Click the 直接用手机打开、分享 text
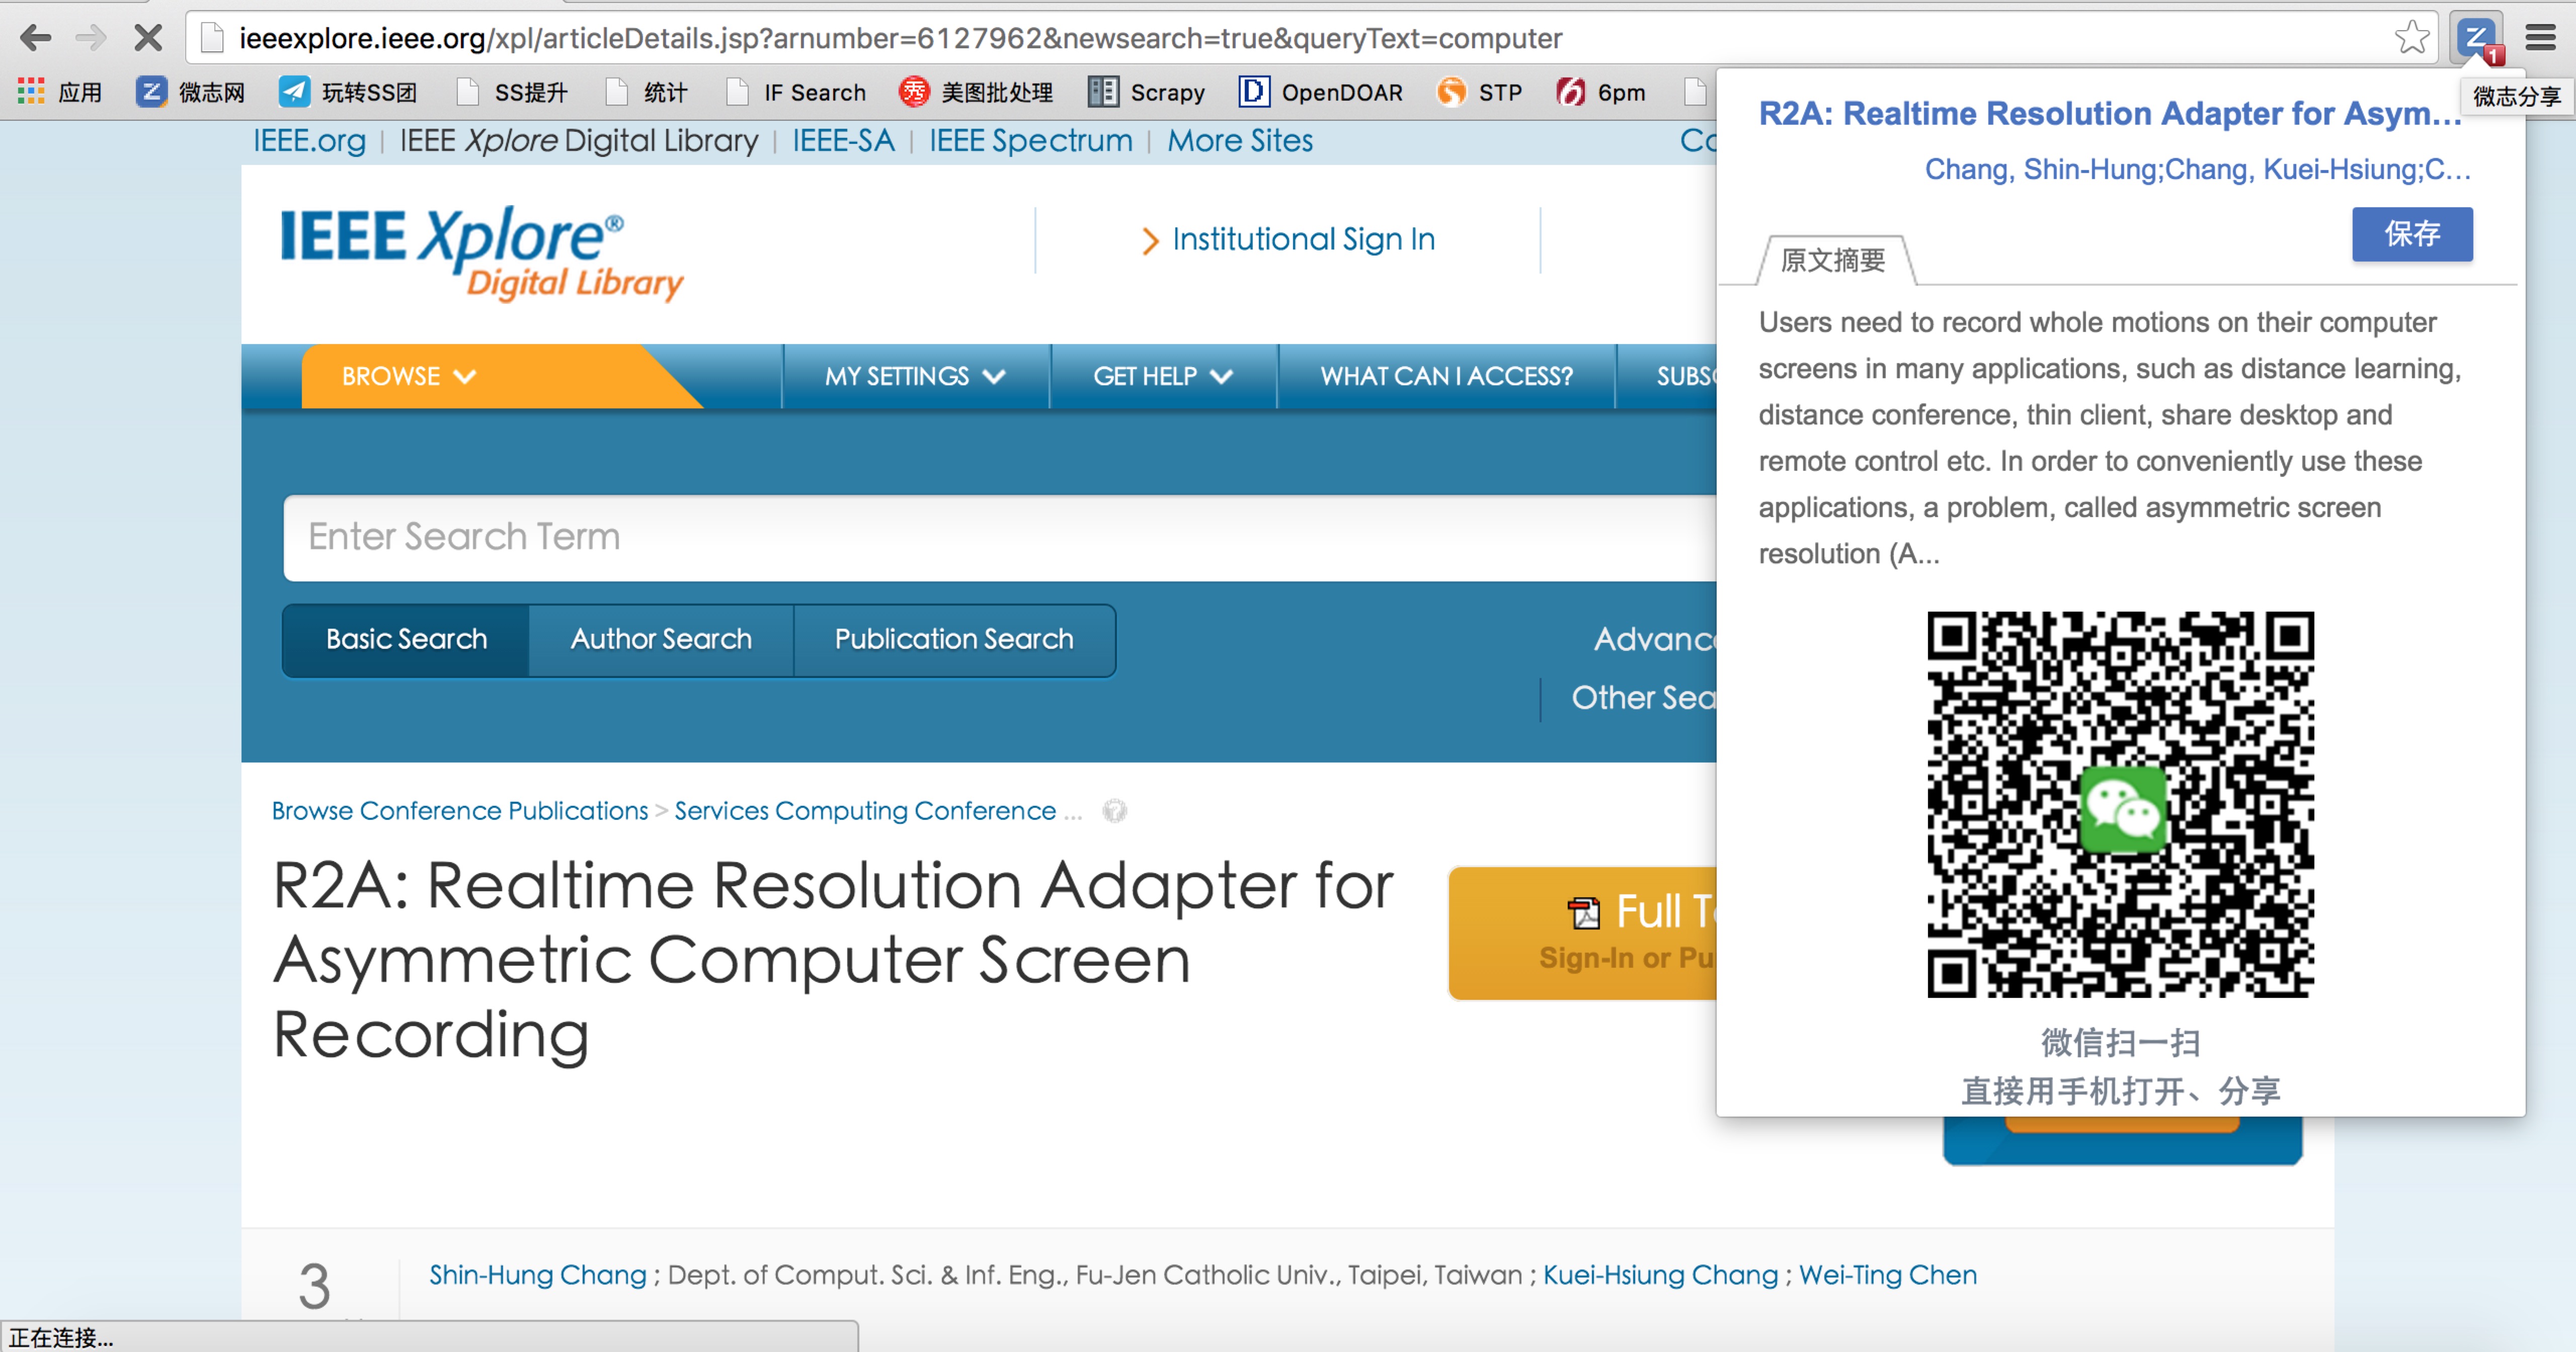This screenshot has width=2576, height=1352. pyautogui.click(x=2120, y=1090)
